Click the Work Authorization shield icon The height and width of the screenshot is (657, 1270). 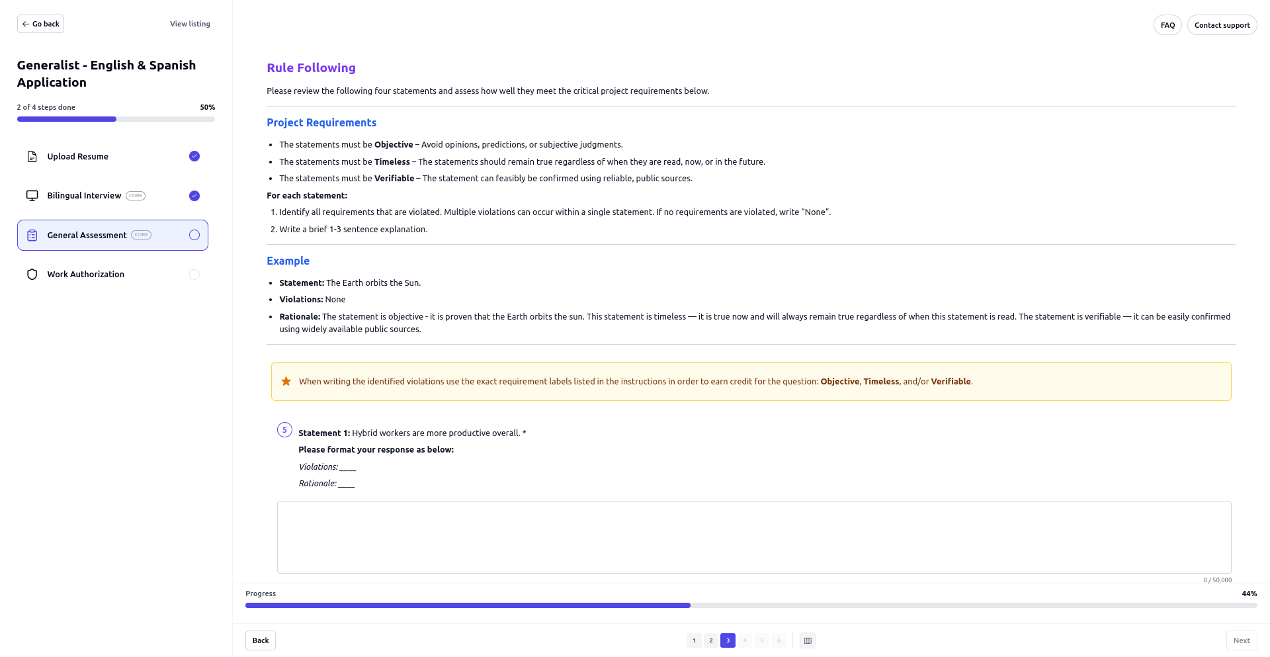click(32, 275)
